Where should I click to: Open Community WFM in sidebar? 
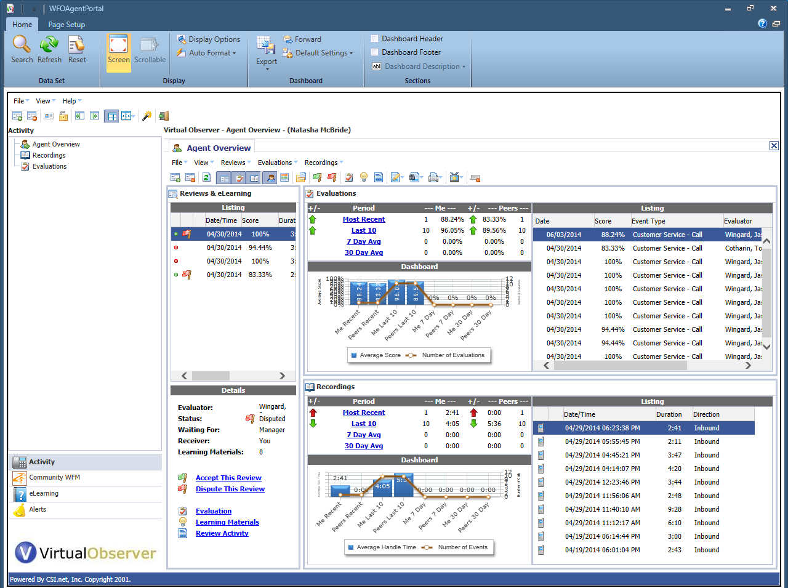pyautogui.click(x=54, y=477)
